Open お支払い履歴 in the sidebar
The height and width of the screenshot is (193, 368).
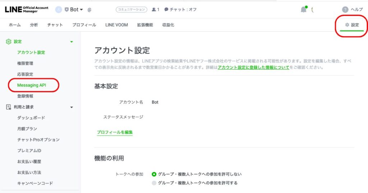[x=29, y=162]
